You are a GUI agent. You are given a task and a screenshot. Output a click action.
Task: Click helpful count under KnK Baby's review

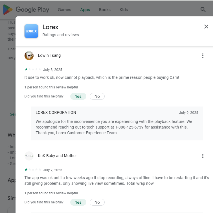point(51,193)
